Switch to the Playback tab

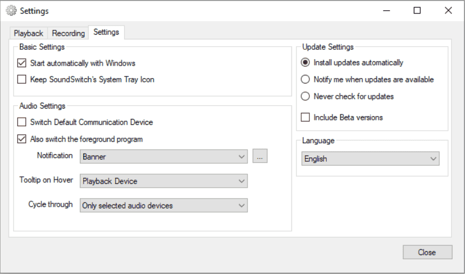click(x=28, y=33)
